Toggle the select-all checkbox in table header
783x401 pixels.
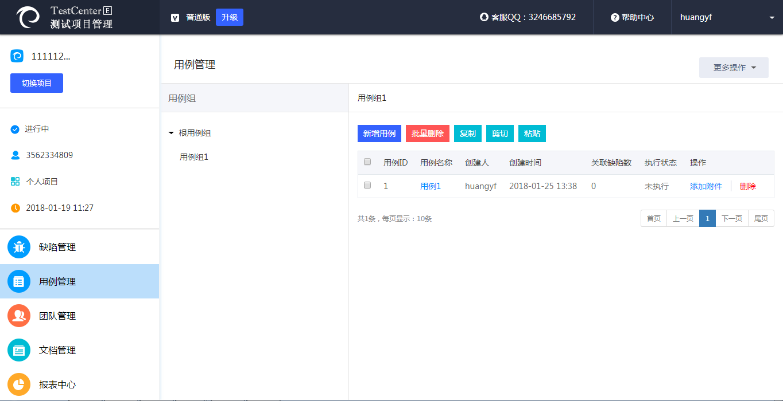[367, 162]
